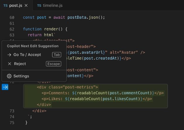Image resolution: width=184 pixels, height=130 pixels.
Task: Click line number 62 in gutter
Action: click(x=12, y=29)
